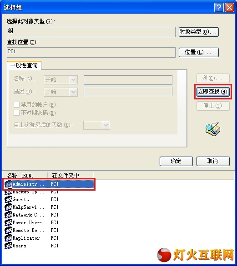Click the 名称 text input field
237x266 pixels.
click(128, 80)
